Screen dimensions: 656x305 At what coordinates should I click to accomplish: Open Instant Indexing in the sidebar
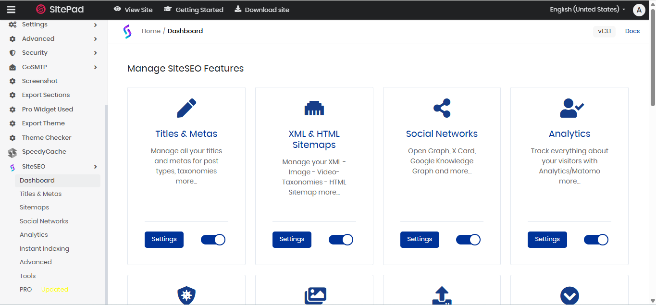44,249
